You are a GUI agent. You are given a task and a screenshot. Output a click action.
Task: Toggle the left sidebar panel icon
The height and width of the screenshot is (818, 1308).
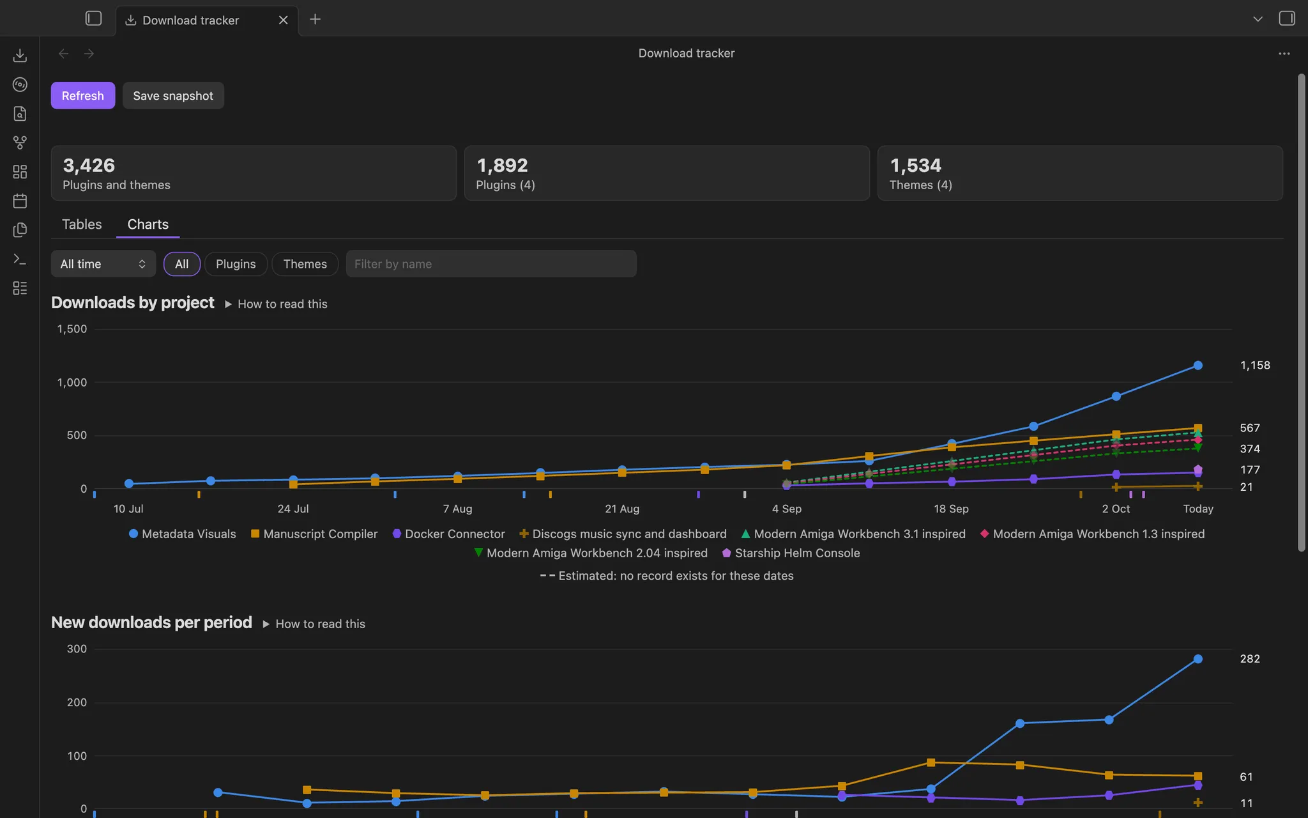[x=93, y=19]
